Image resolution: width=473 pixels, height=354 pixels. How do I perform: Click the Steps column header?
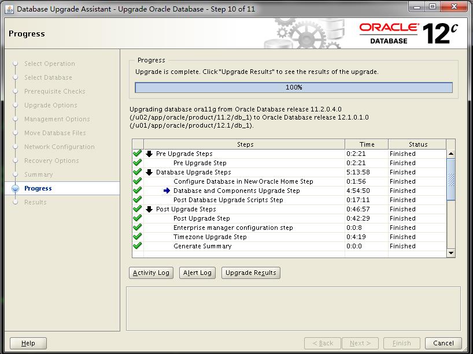[245, 144]
